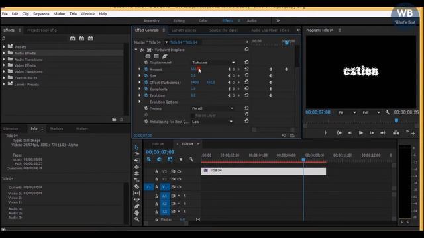Expand the Amount property twirl

[x=140, y=69]
